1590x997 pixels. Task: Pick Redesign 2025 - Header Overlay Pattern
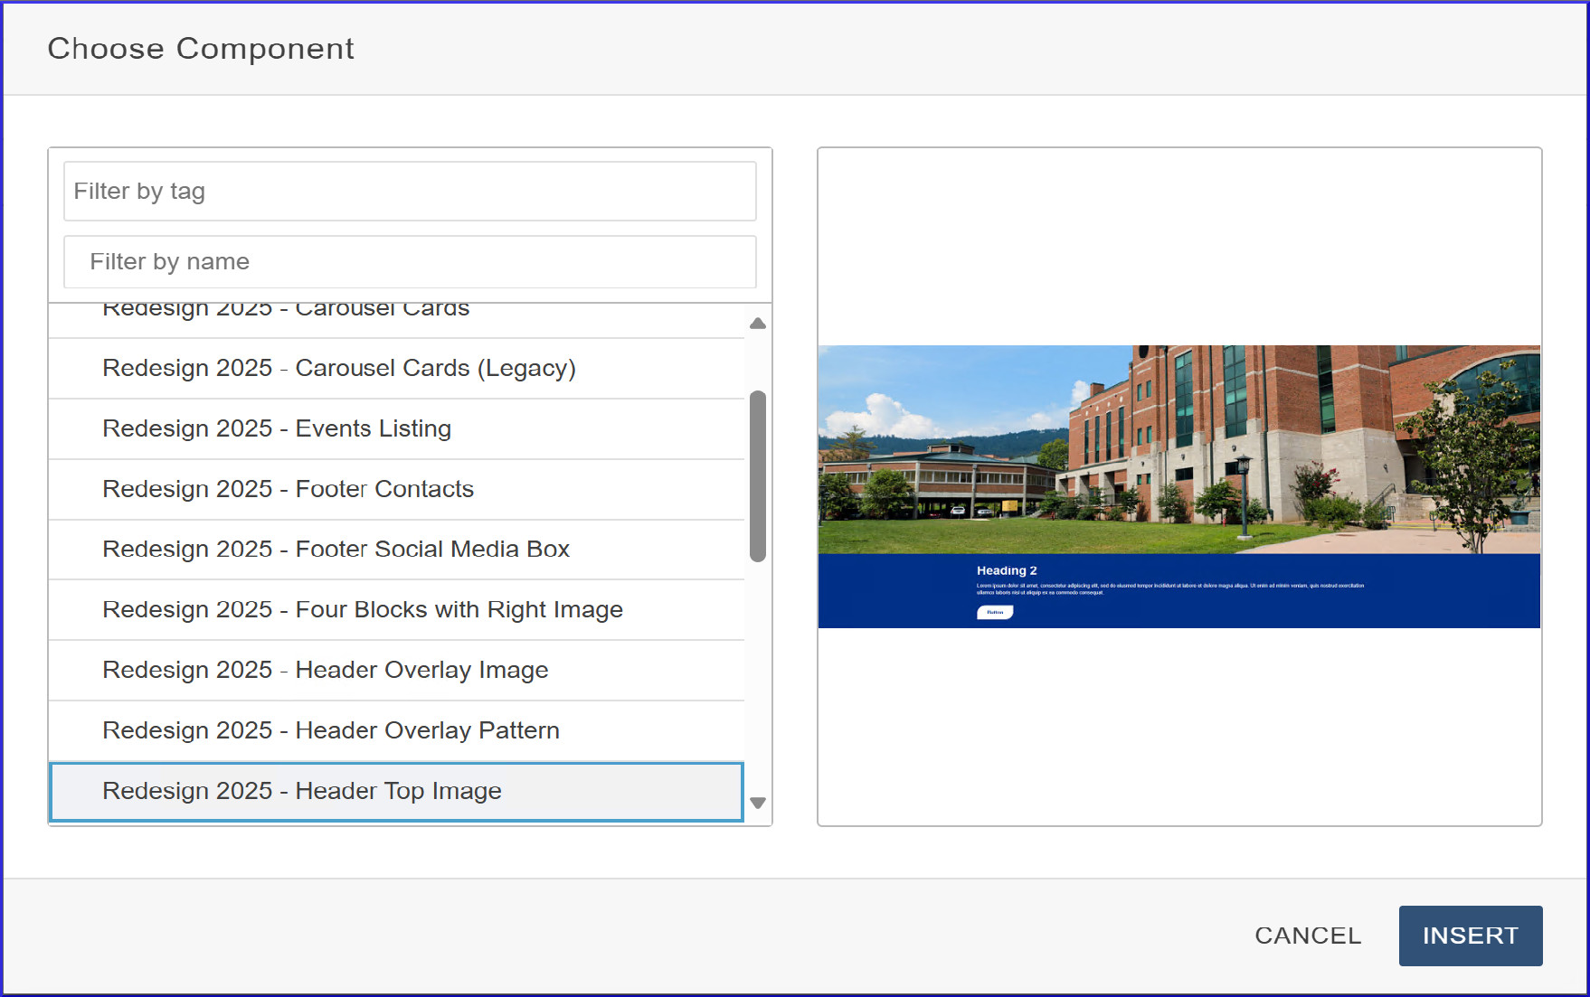pos(331,731)
